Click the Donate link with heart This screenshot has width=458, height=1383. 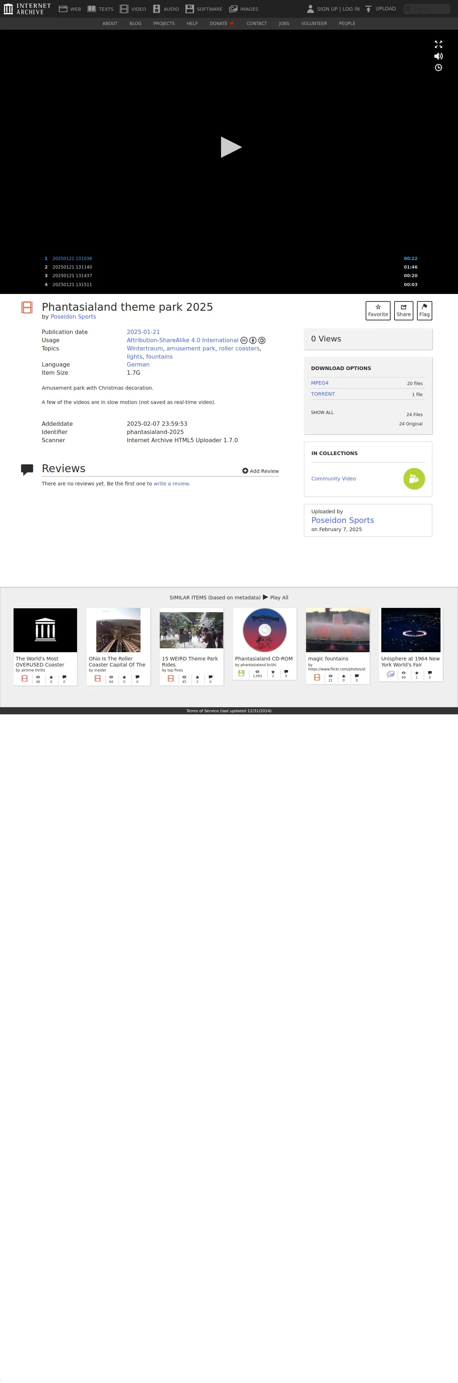pos(222,24)
